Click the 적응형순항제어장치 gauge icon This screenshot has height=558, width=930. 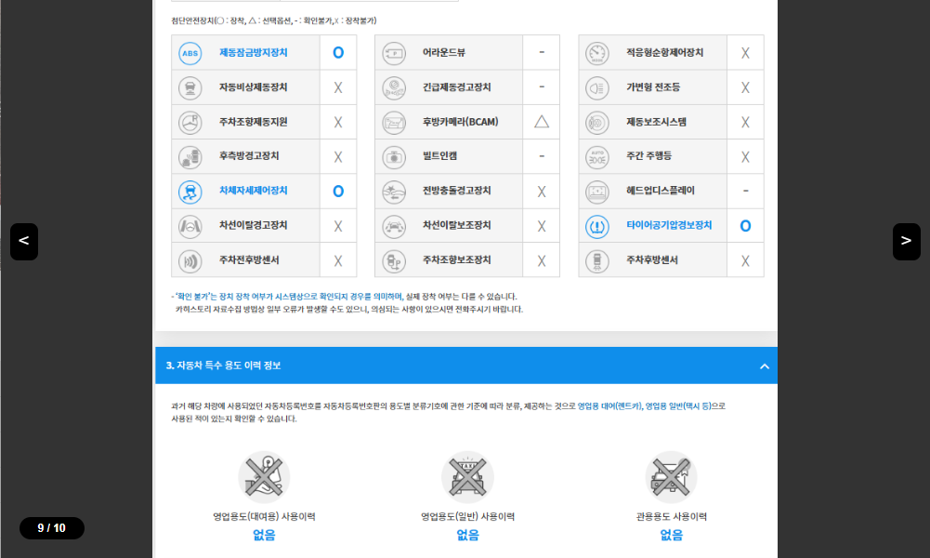point(597,53)
